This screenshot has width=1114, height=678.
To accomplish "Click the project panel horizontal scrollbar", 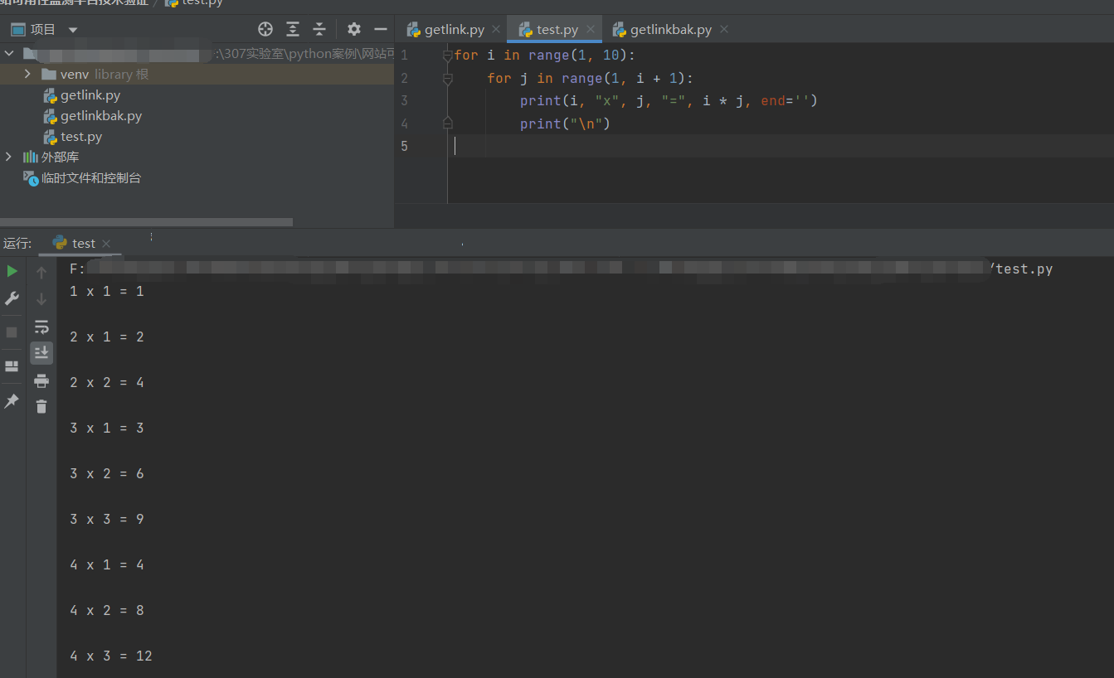I will tap(146, 222).
